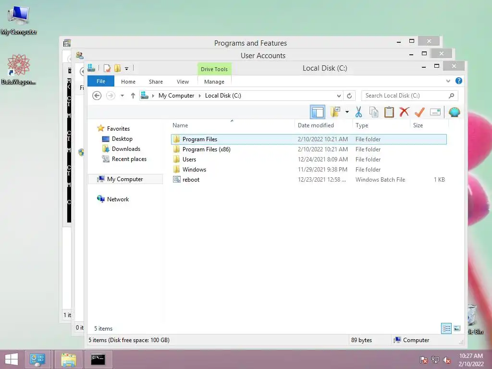Select Network in navigation pane

(x=118, y=199)
